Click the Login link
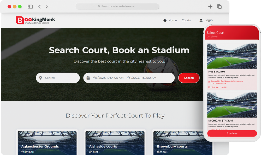Screen dimensions: 261x155 pos(209,20)
